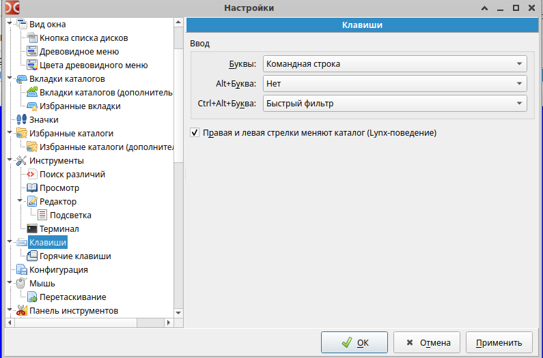
Task: Click the Применить button
Action: click(x=499, y=342)
